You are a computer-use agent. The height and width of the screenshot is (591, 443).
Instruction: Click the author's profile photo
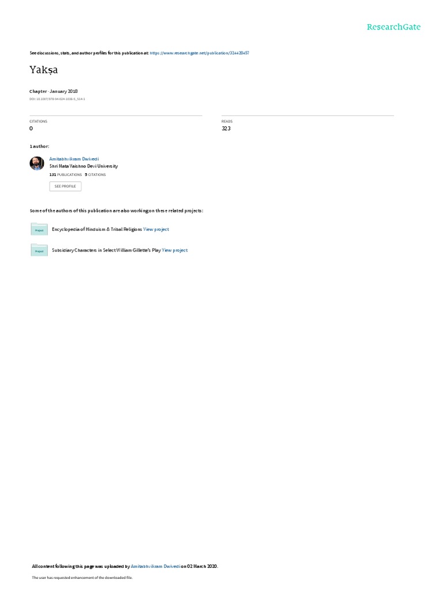pos(37,163)
